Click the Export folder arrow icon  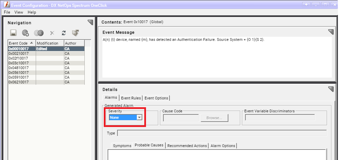(76, 33)
